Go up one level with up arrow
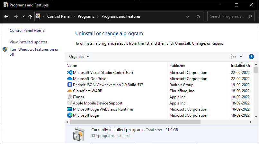259x144 pixels. click(30, 16)
